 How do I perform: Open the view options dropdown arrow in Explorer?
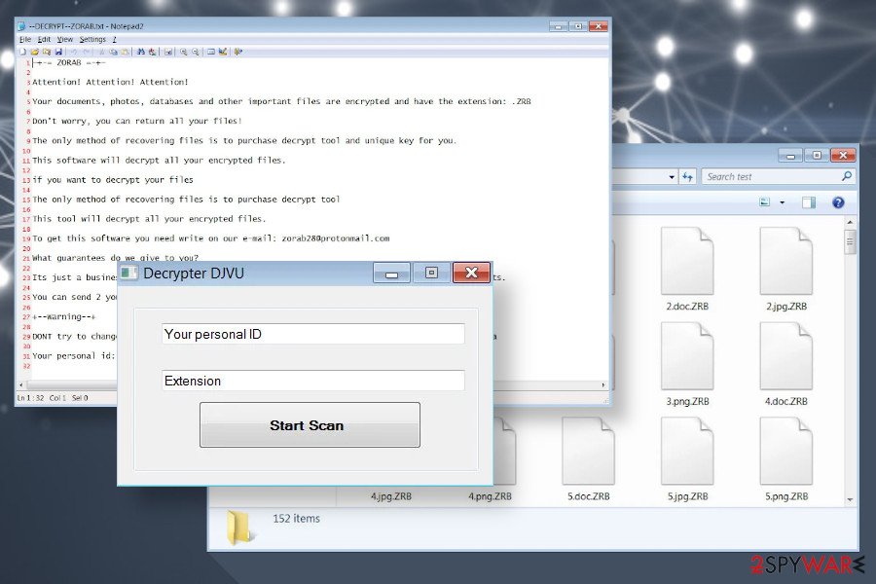(x=783, y=202)
